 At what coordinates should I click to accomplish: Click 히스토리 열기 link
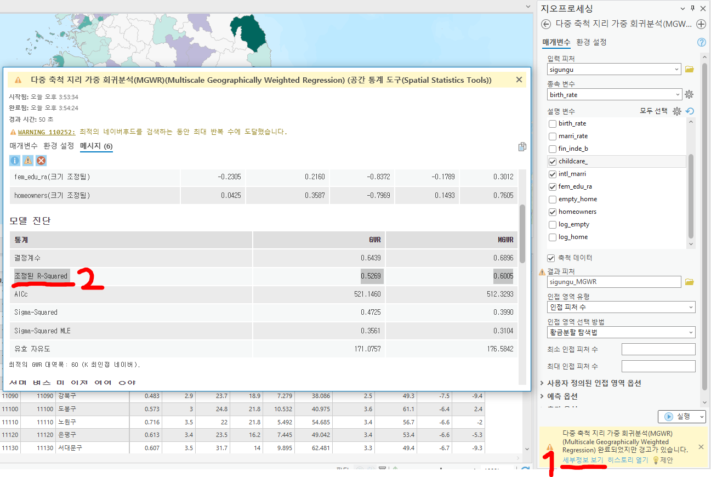(628, 461)
